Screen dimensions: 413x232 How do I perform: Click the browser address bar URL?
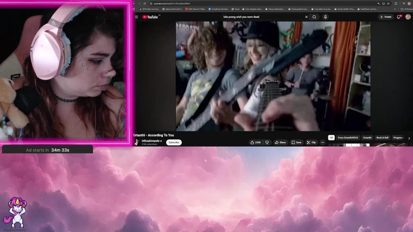pos(172,4)
